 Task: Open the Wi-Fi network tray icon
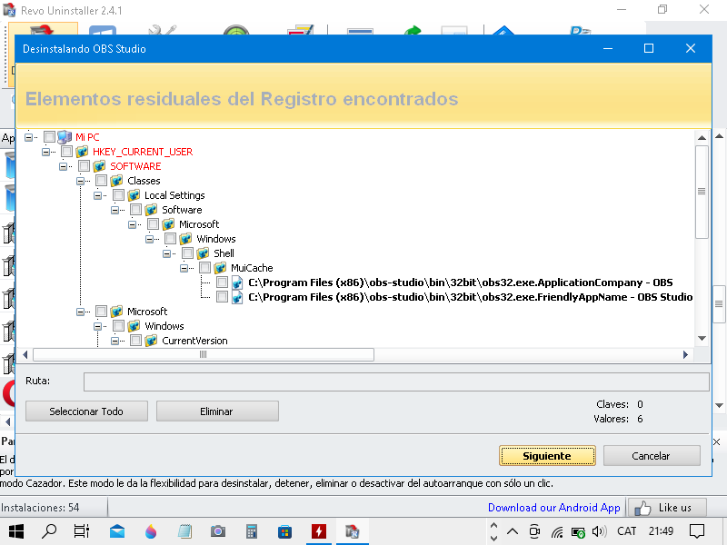coord(557,531)
